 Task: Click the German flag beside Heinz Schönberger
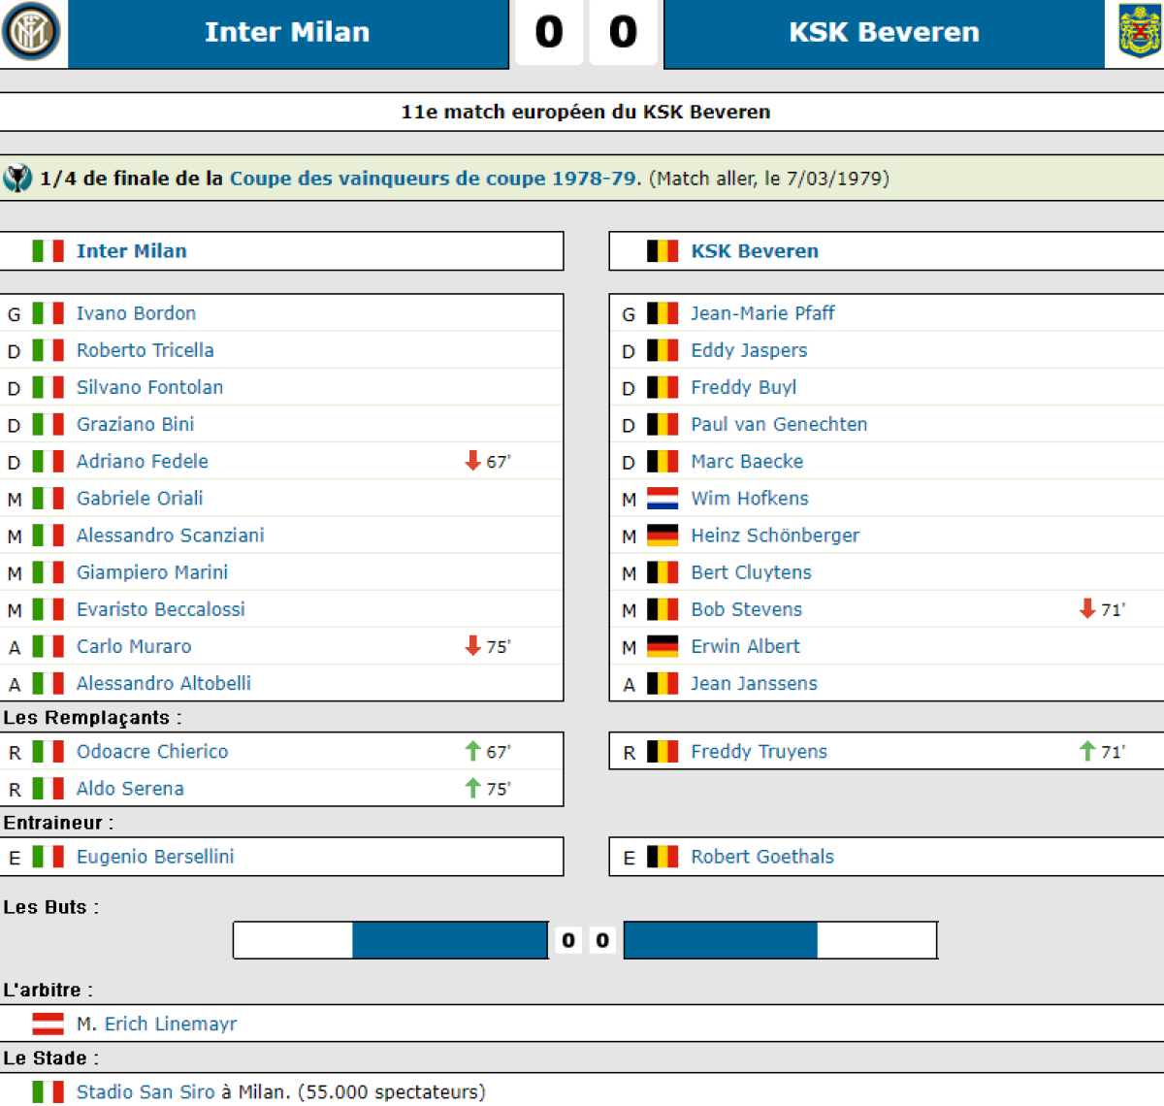tap(663, 536)
